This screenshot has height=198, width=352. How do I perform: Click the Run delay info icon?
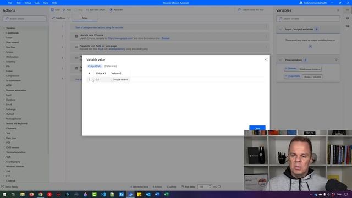tap(219, 187)
